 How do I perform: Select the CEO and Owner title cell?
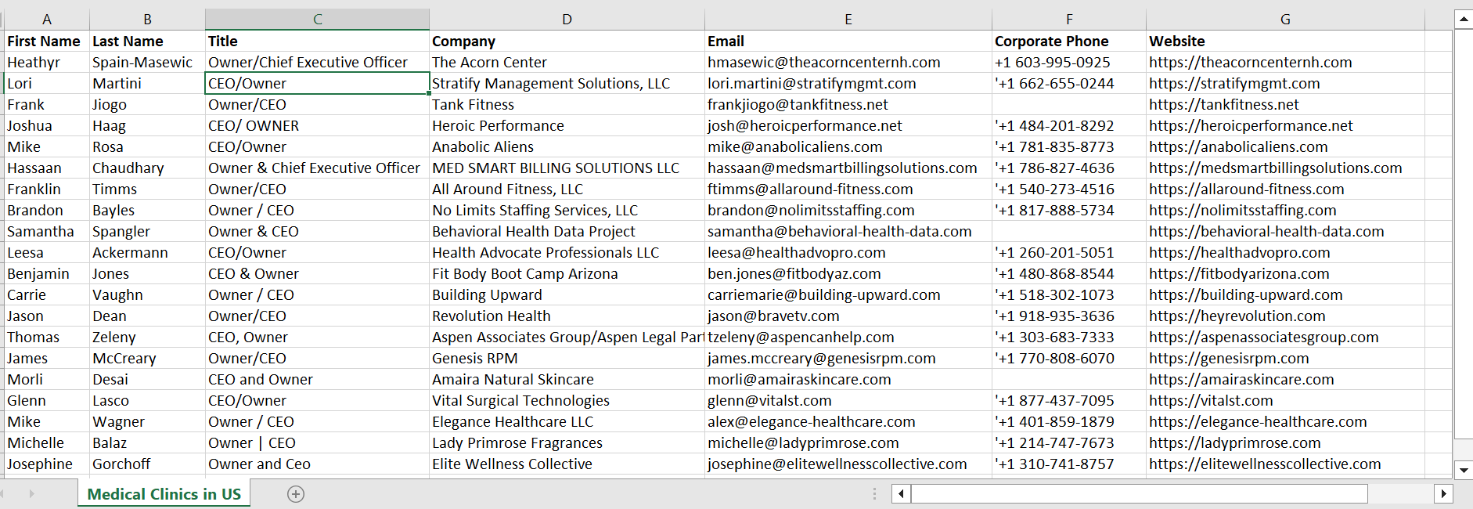click(317, 380)
